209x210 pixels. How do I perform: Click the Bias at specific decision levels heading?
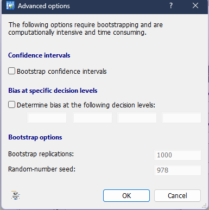(53, 91)
